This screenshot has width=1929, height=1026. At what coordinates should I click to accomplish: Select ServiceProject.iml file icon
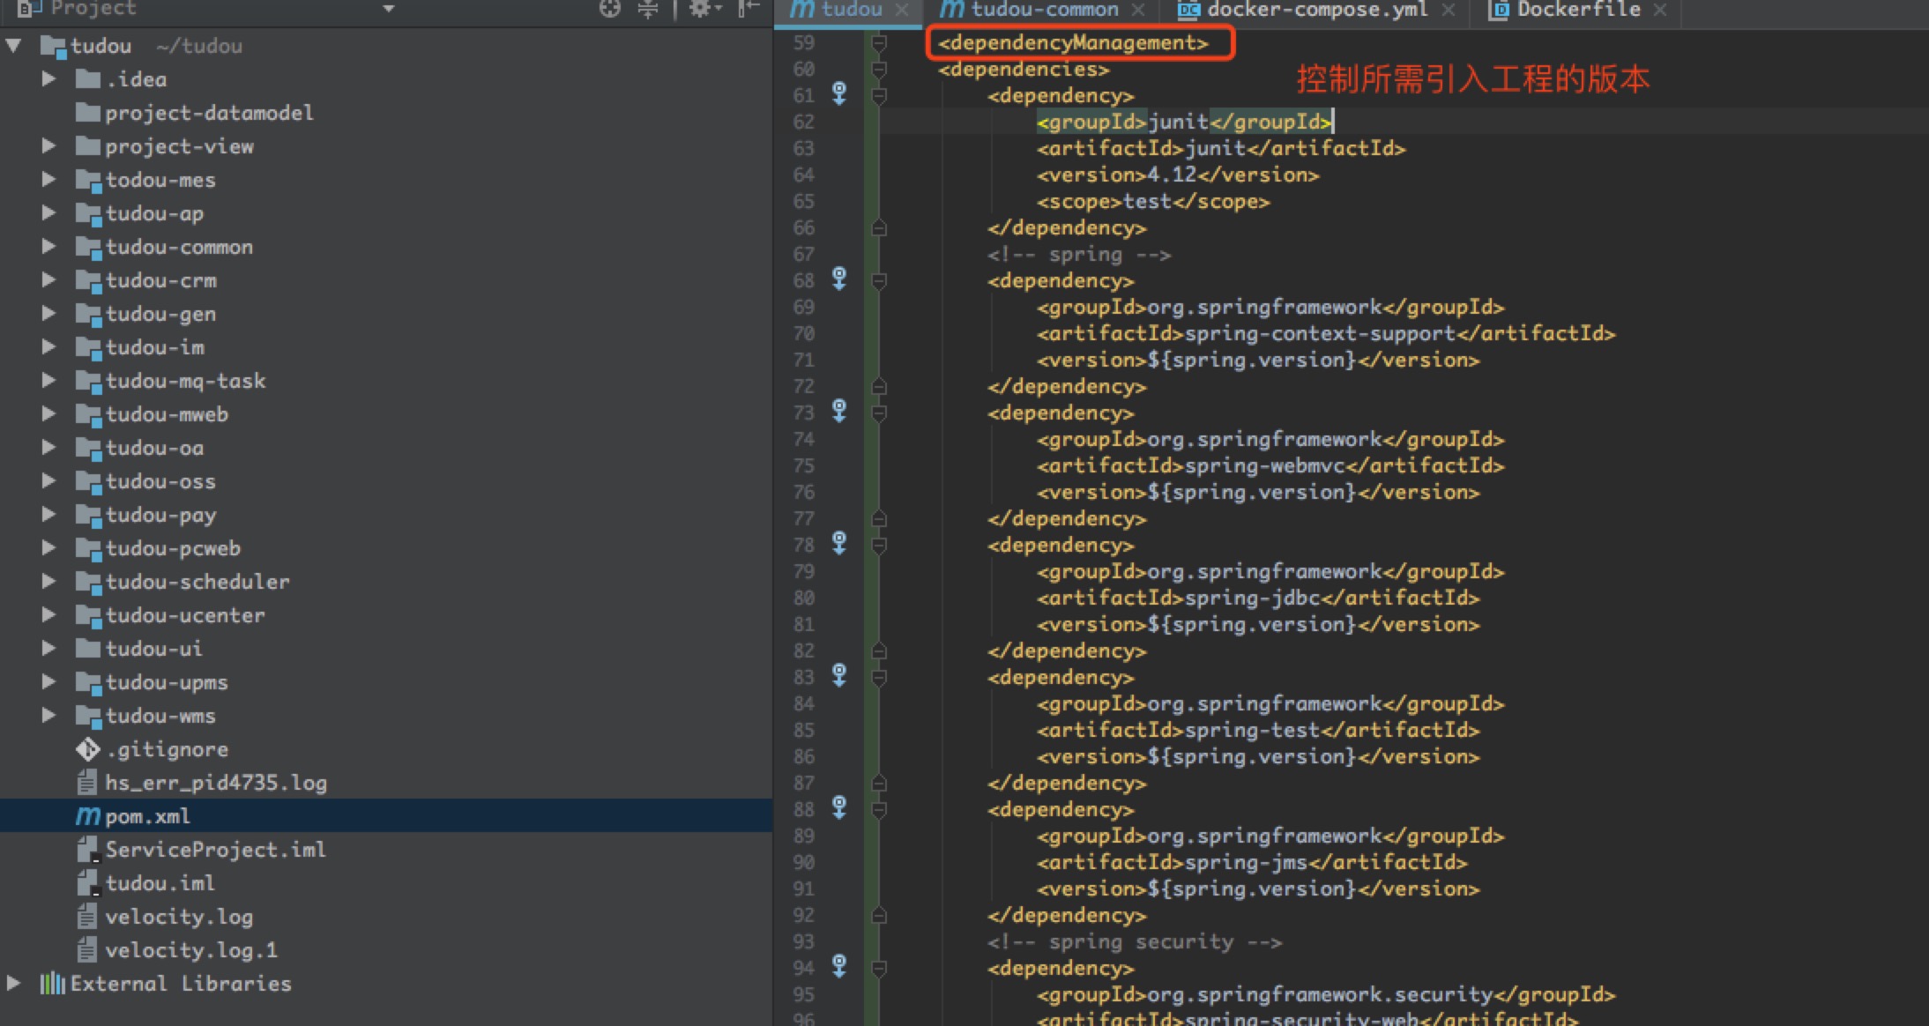(x=88, y=850)
